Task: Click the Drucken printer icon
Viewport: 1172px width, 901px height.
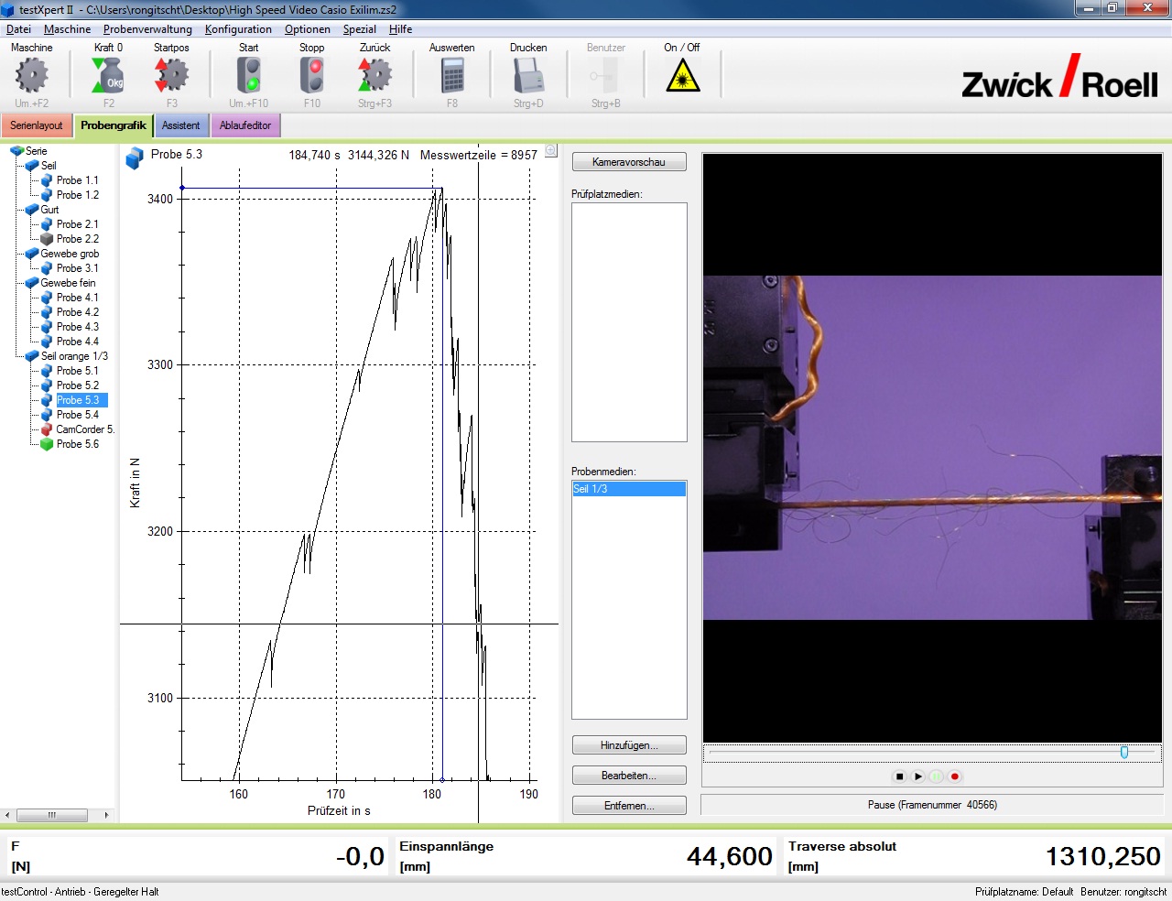Action: click(x=528, y=75)
